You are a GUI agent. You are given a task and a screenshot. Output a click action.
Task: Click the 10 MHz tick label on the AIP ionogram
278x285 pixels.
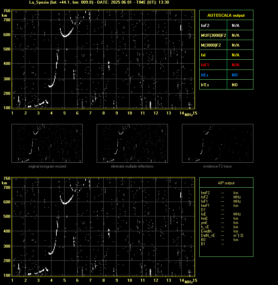click(x=129, y=280)
